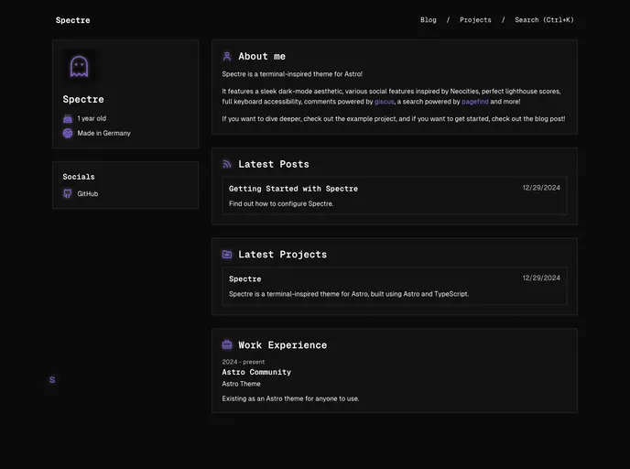Open the Blog page from navigation
The width and height of the screenshot is (630, 469).
coord(429,19)
